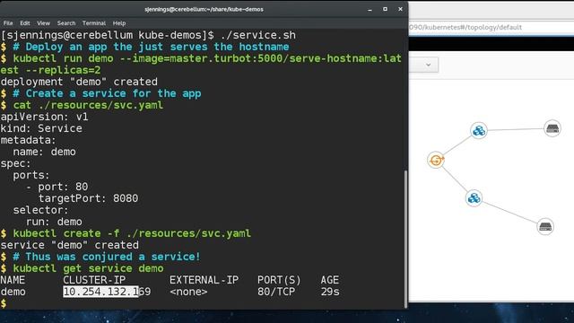Click the '# Thus was conjured a service!' comment
The height and width of the screenshot is (323, 574).
click(107, 257)
